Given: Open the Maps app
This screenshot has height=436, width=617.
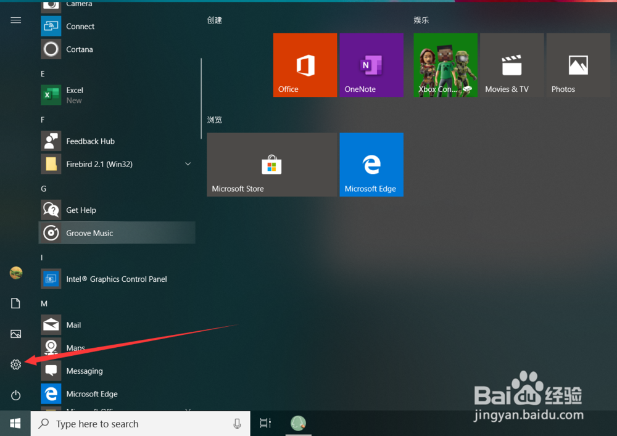Looking at the screenshot, I should coord(118,348).
